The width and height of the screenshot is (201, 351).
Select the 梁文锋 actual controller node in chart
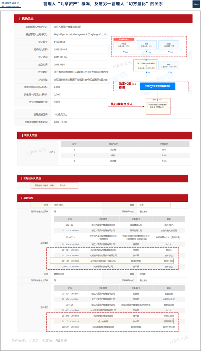tap(124, 43)
